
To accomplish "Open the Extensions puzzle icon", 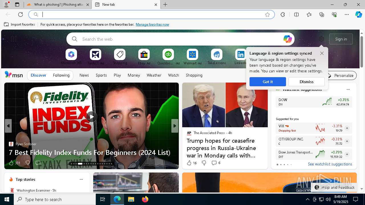I will 283,15.
